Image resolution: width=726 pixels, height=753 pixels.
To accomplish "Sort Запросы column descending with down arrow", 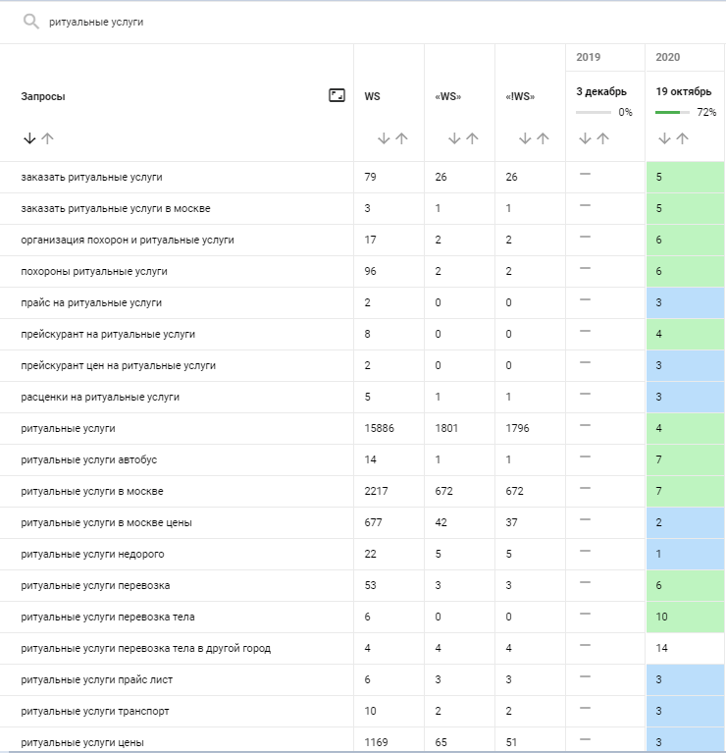I will click(29, 138).
